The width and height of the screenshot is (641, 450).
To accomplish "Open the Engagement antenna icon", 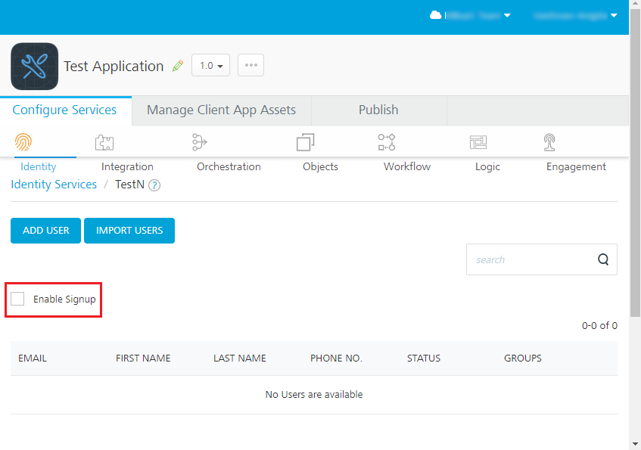I will 550,142.
